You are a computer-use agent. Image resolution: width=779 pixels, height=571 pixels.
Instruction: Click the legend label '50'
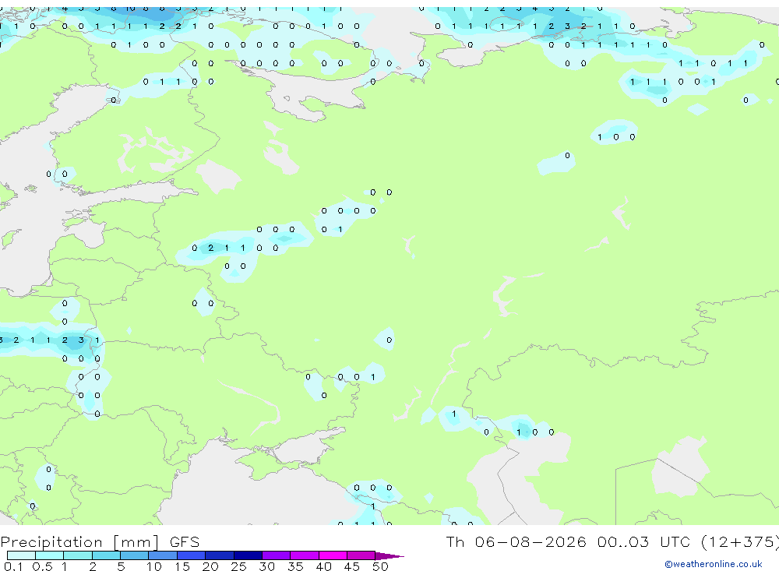(380, 566)
